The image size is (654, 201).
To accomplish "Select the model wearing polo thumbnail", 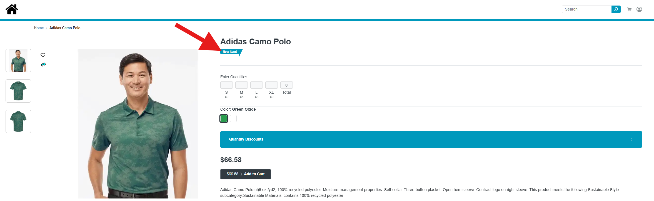I will [18, 60].
